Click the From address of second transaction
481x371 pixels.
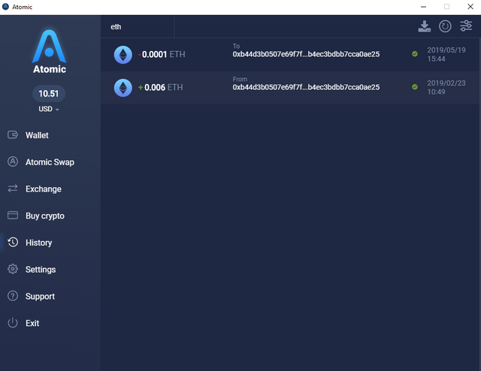[306, 87]
